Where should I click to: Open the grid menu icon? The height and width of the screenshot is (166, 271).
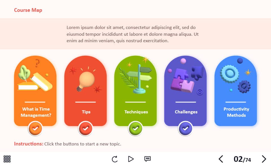coord(7,159)
